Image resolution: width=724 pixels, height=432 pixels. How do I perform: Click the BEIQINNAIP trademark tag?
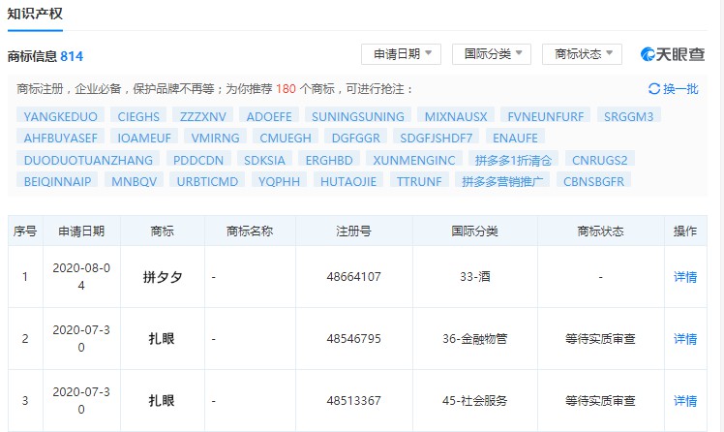coord(57,180)
